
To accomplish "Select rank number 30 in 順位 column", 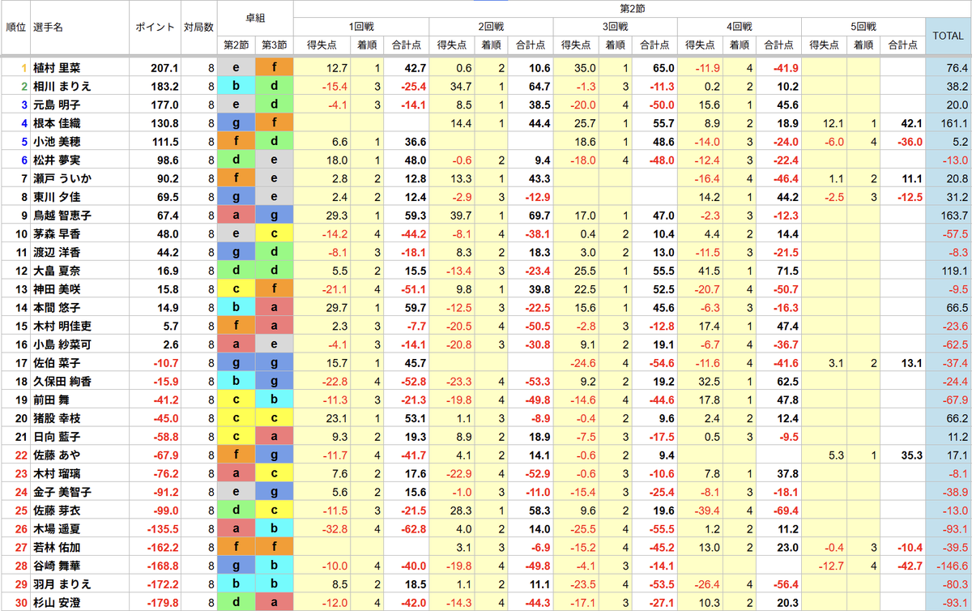I will pyautogui.click(x=22, y=603).
